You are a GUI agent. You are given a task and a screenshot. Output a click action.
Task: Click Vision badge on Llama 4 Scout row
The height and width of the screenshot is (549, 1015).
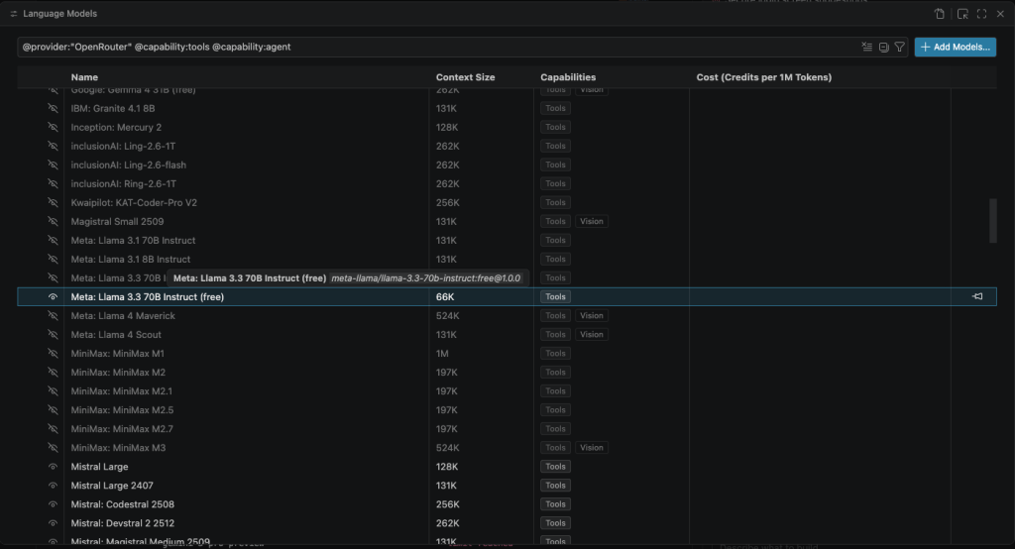pos(591,334)
